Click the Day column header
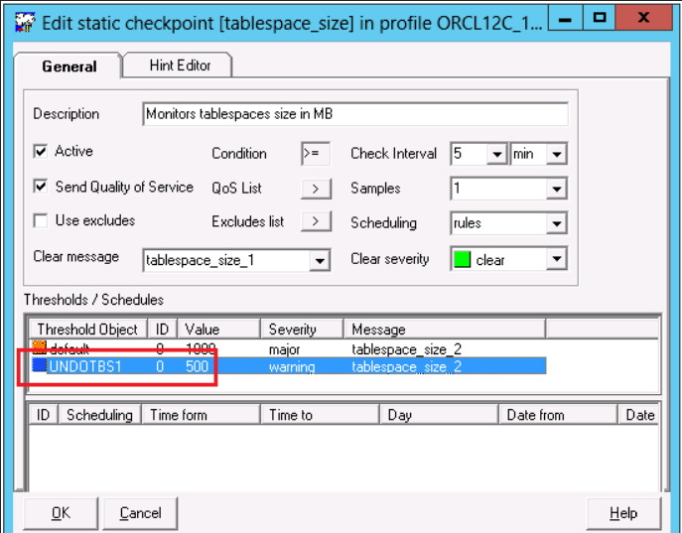 coord(439,415)
